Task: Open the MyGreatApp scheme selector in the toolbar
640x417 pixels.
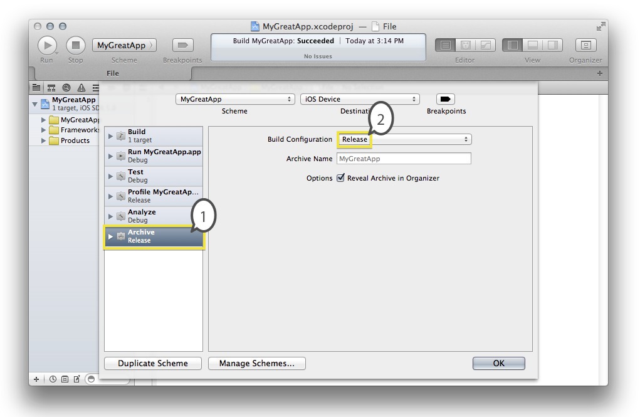Action: click(x=124, y=45)
